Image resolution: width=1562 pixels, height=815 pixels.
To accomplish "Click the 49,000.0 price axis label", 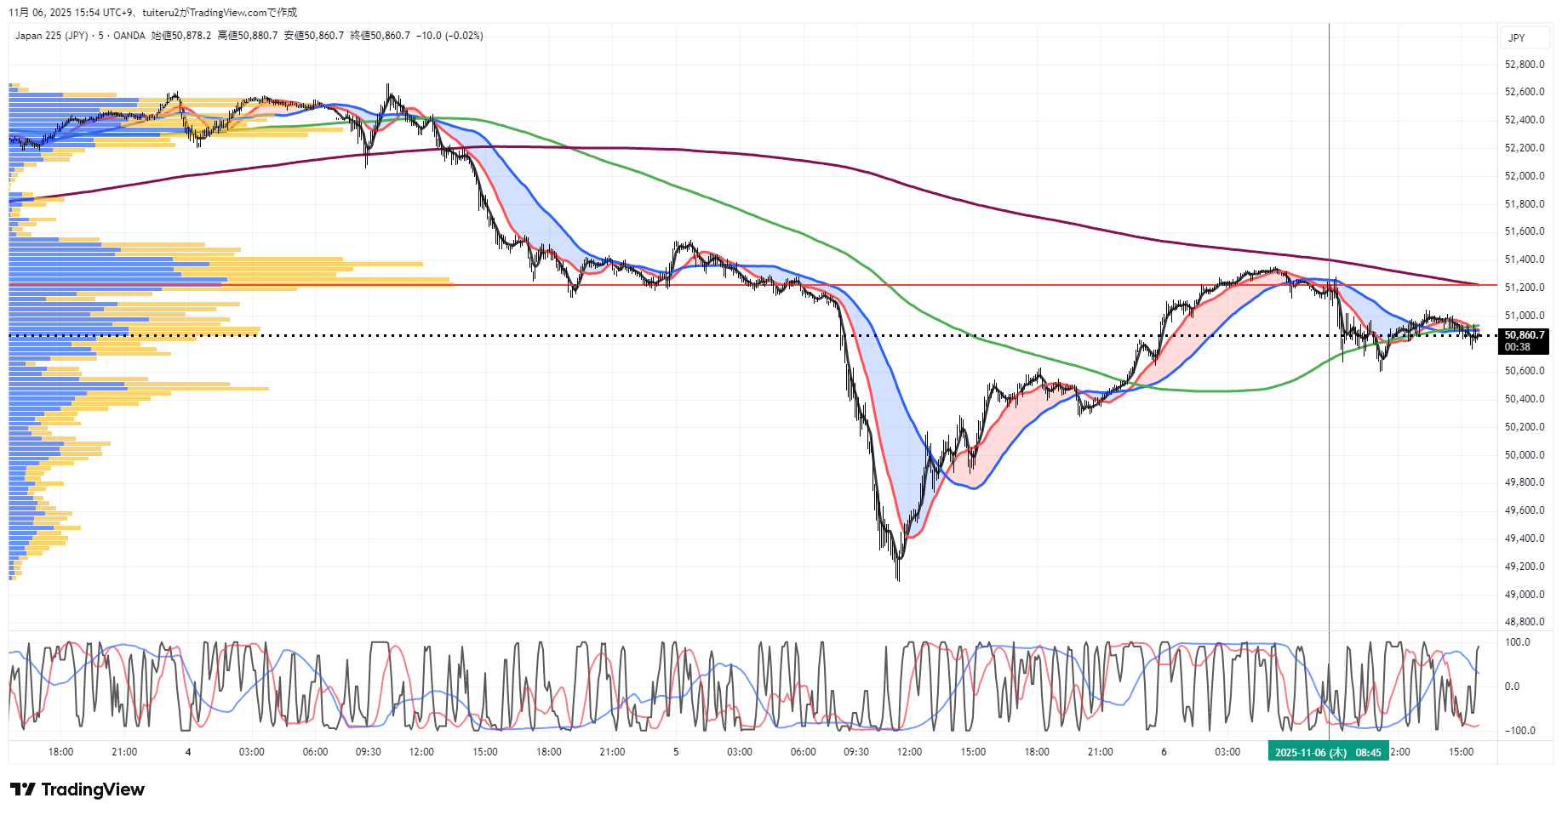I will tap(1524, 595).
